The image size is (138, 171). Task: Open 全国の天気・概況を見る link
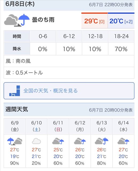69,91
